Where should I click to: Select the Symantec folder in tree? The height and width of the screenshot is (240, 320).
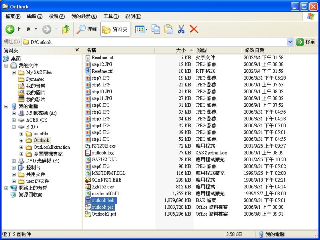pyautogui.click(x=35, y=79)
